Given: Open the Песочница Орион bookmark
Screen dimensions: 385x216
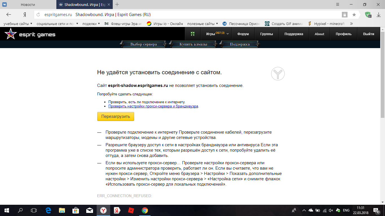Looking at the screenshot, I should pyautogui.click(x=241, y=24).
